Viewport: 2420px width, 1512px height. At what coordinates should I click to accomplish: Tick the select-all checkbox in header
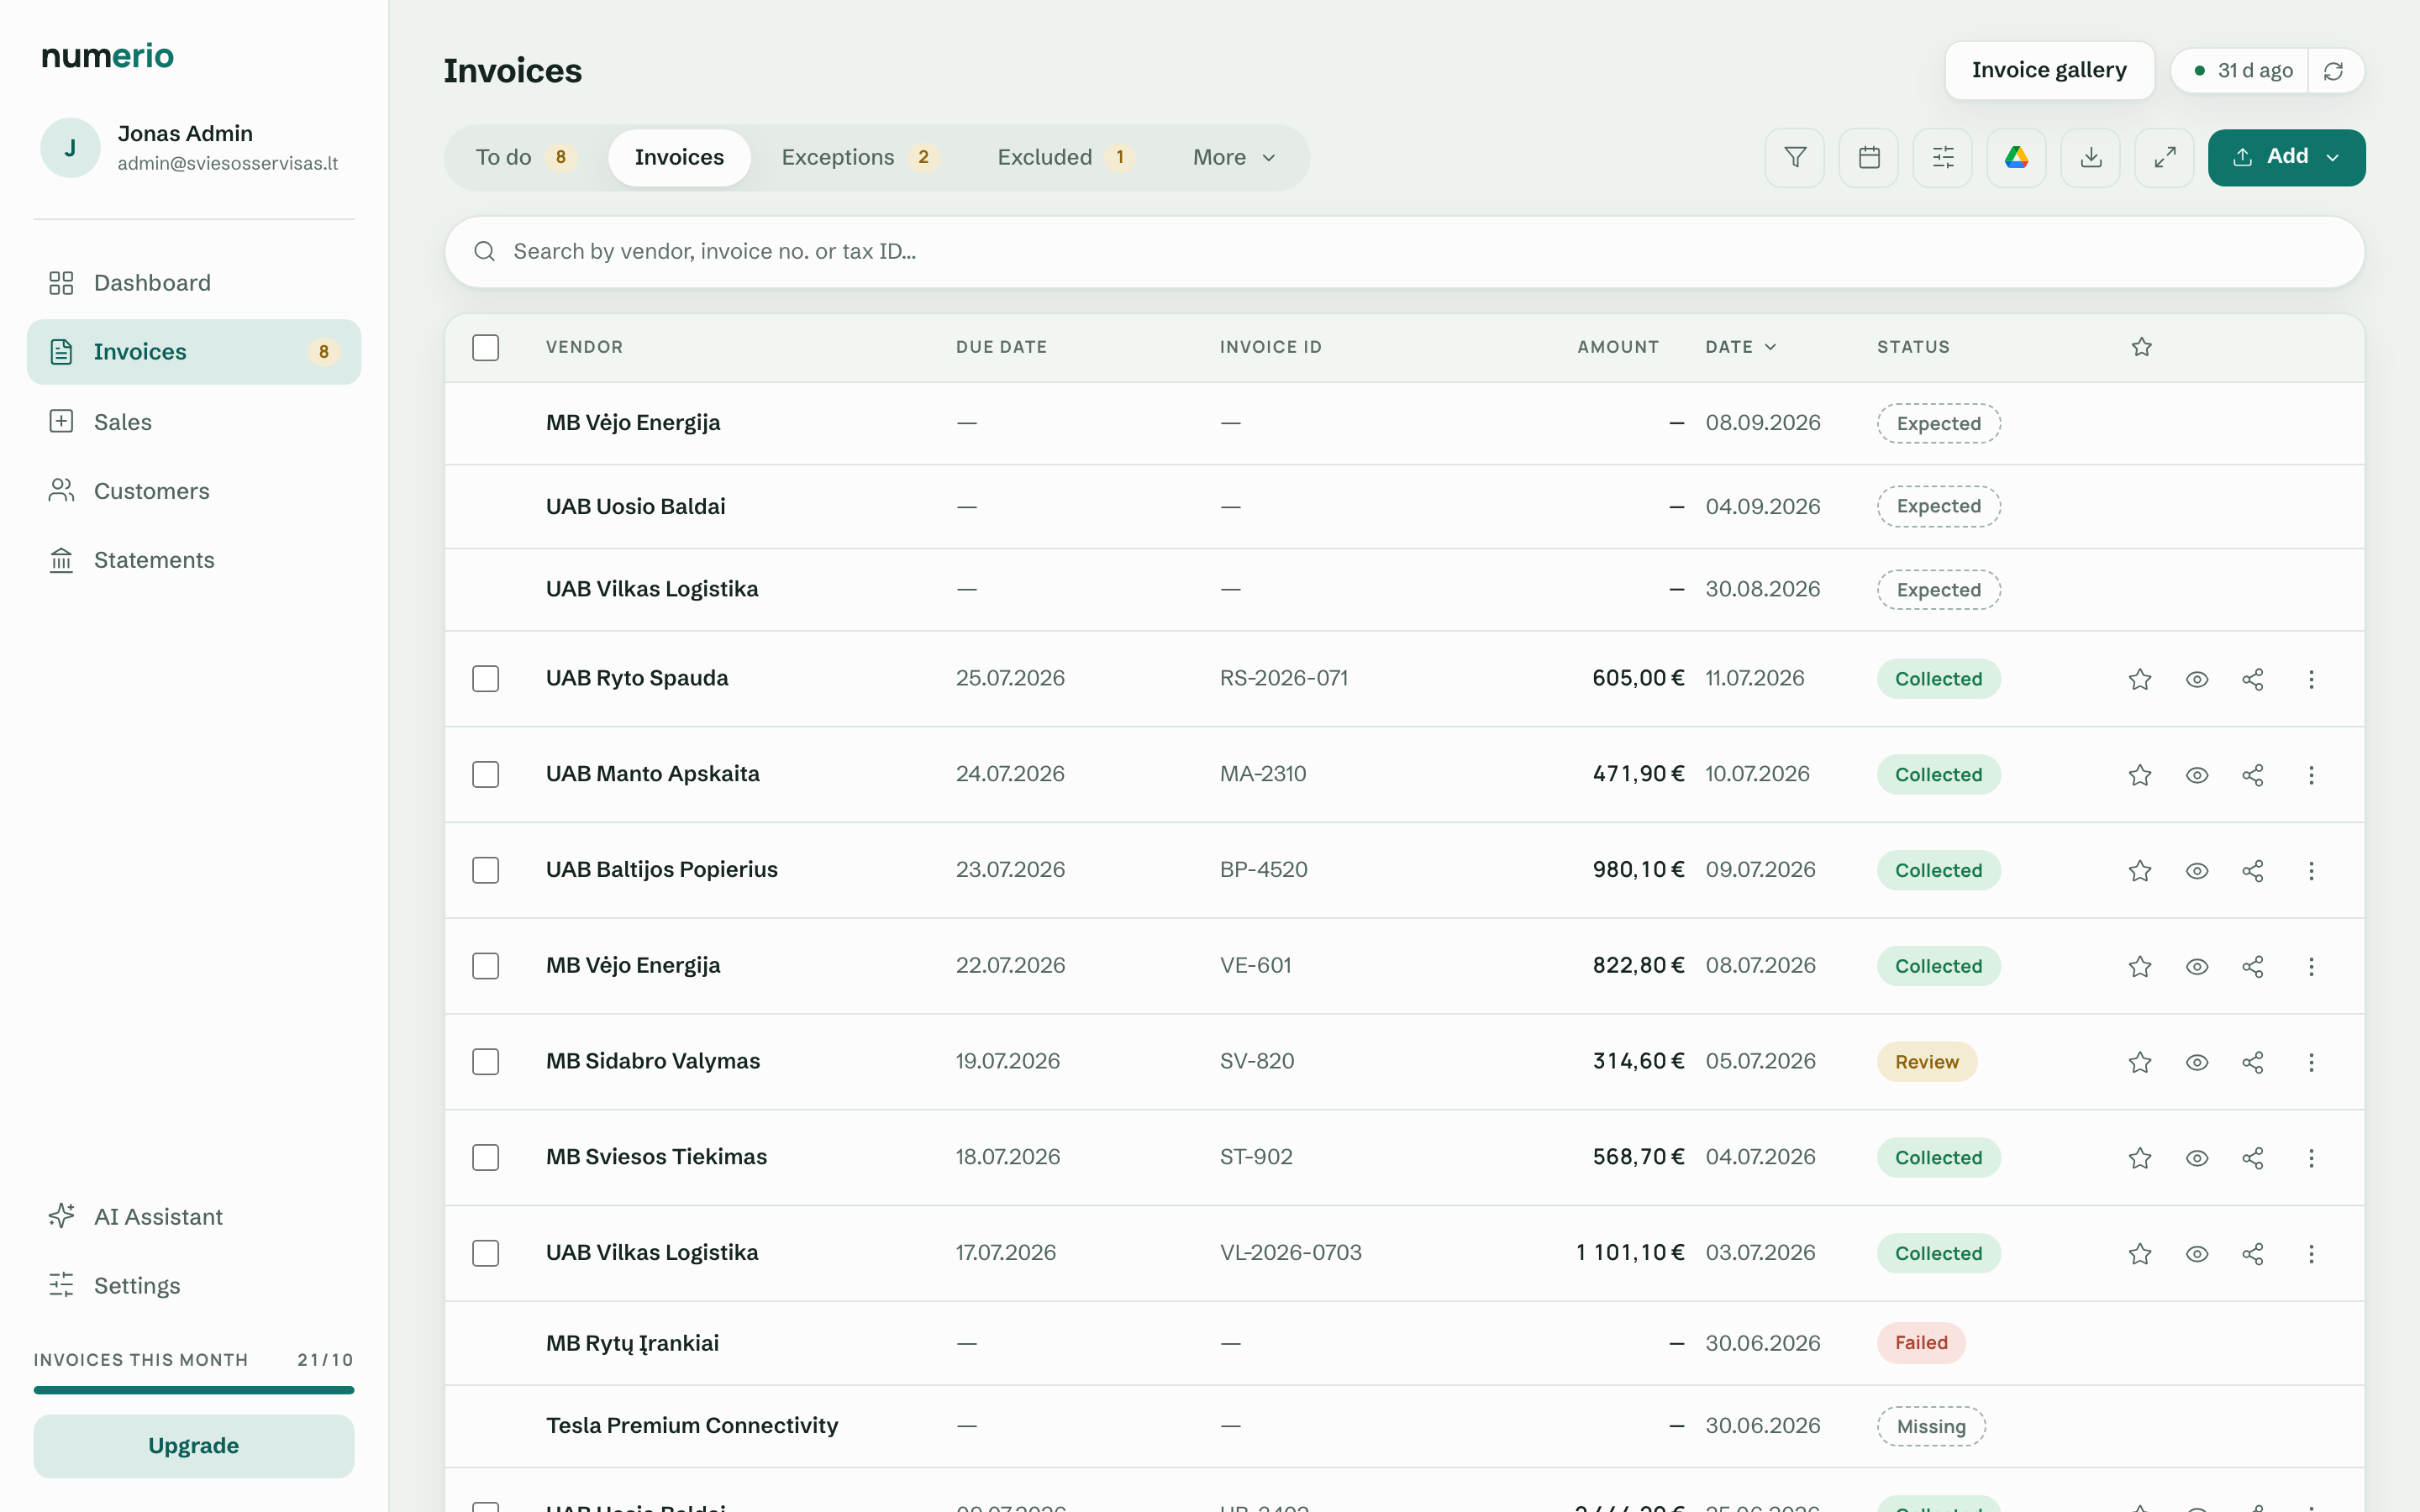coord(486,347)
